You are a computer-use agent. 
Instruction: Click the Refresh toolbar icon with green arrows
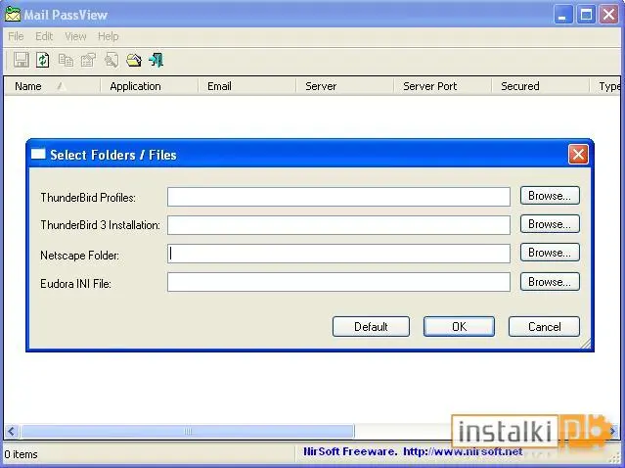click(x=43, y=61)
